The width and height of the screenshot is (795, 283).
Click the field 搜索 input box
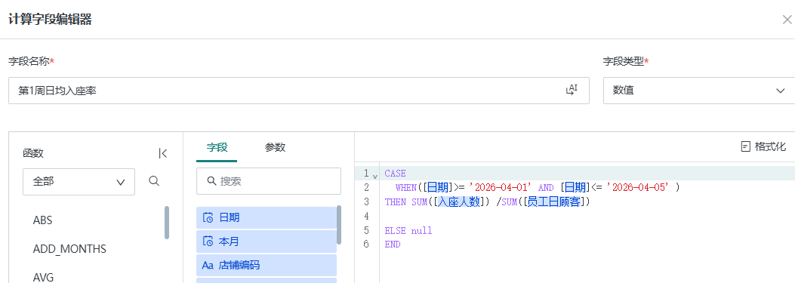click(x=269, y=181)
